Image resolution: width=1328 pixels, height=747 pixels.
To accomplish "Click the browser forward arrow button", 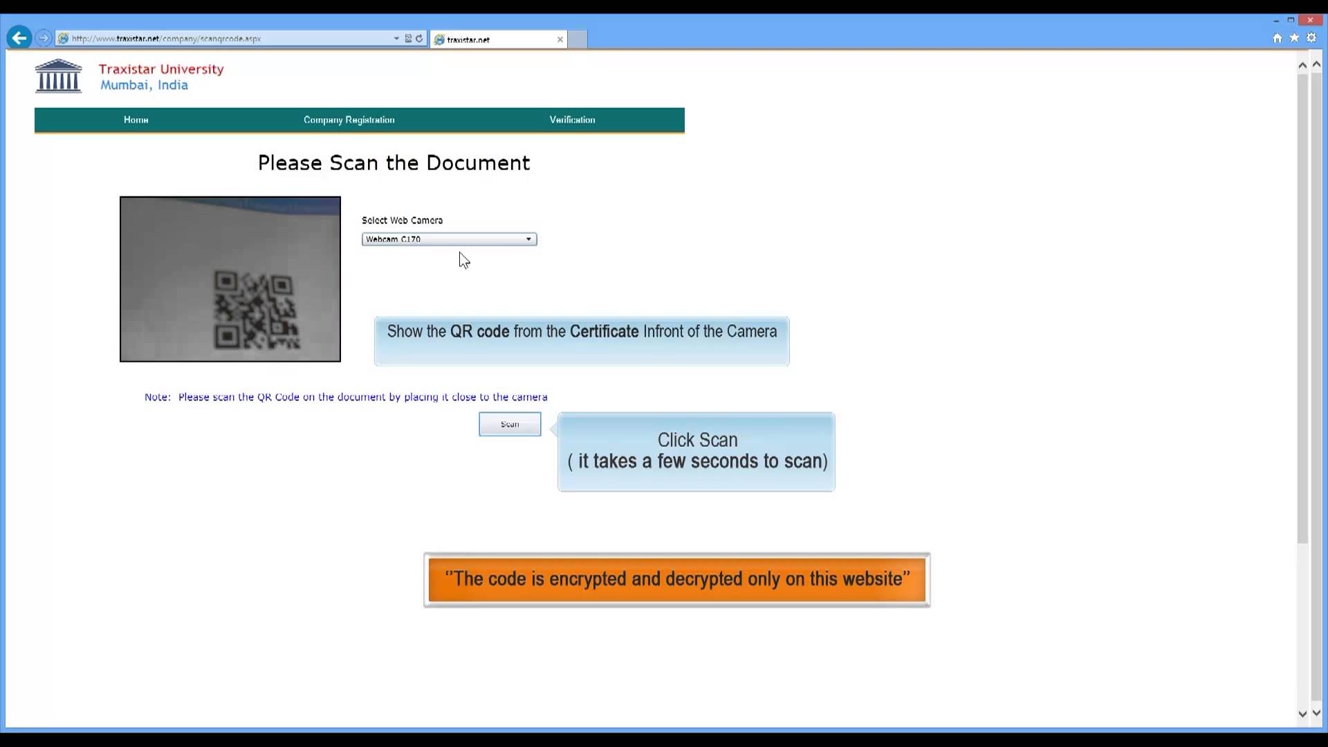I will [44, 38].
